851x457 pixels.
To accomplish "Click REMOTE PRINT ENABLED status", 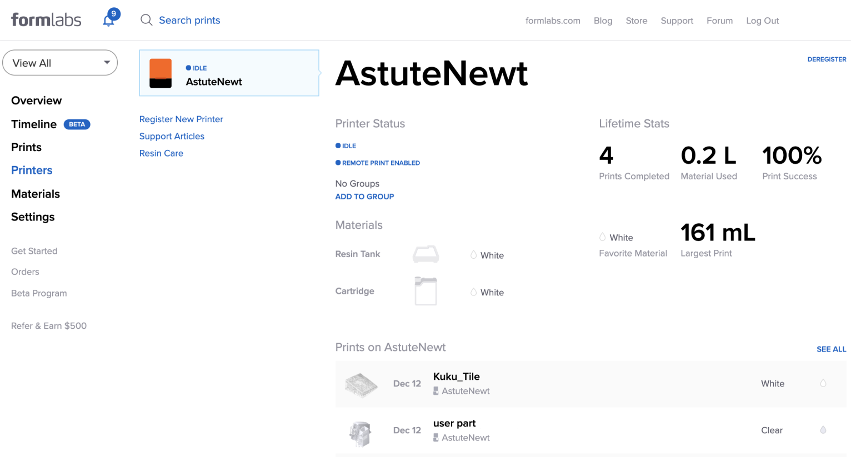I will [378, 163].
